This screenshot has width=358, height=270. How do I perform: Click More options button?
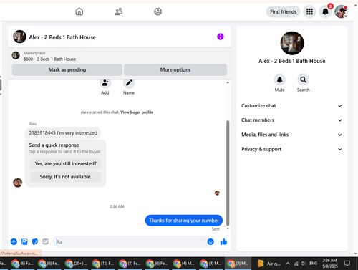point(175,69)
